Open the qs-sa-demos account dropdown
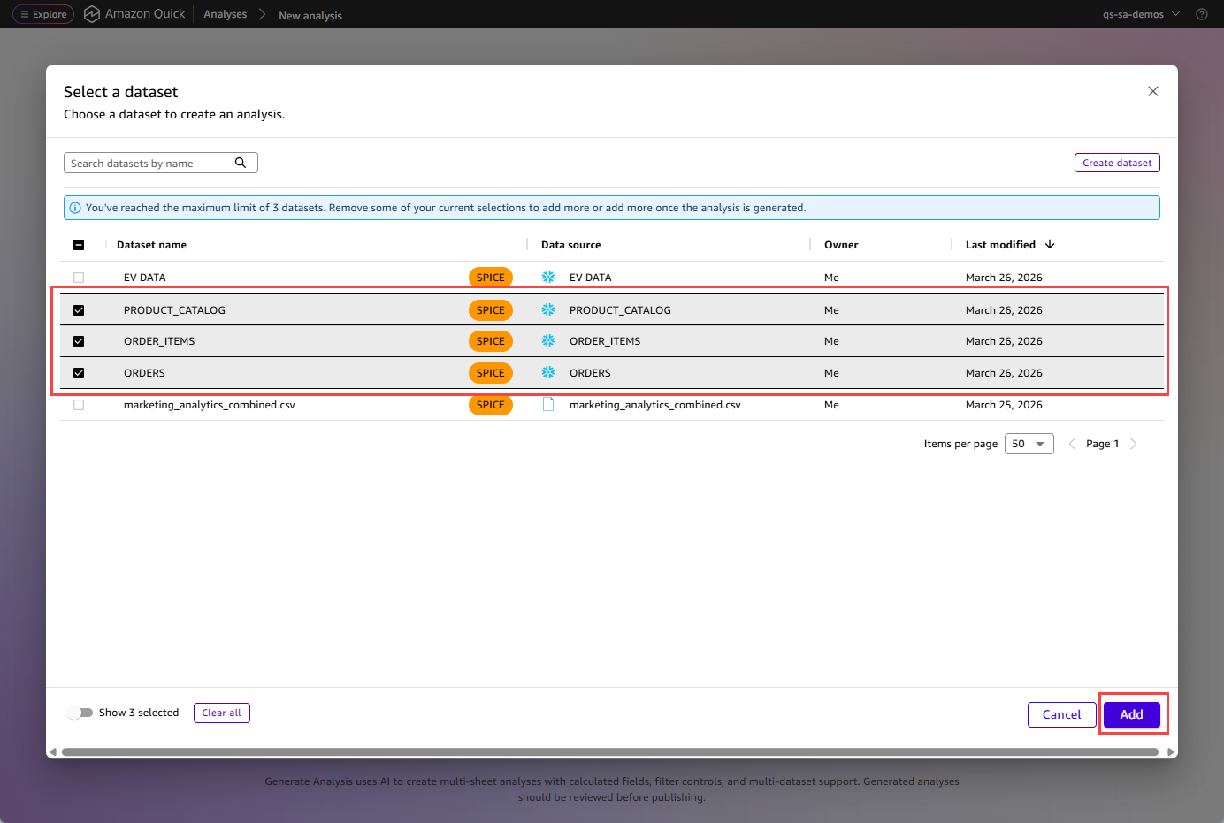 (1141, 14)
